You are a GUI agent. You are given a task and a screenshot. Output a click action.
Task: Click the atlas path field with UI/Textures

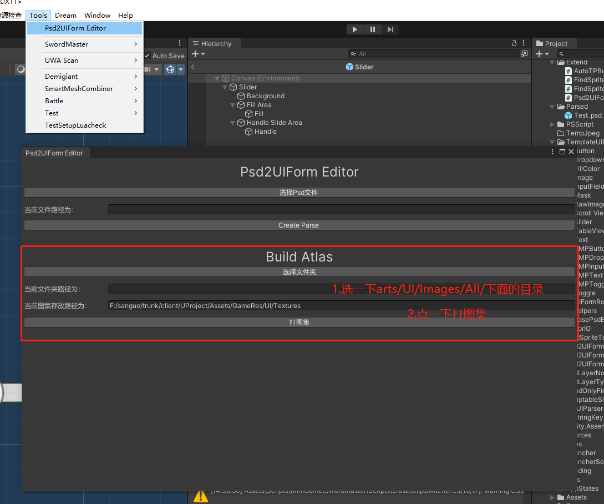tap(341, 306)
